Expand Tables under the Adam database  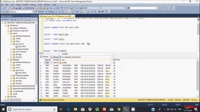[11, 39]
